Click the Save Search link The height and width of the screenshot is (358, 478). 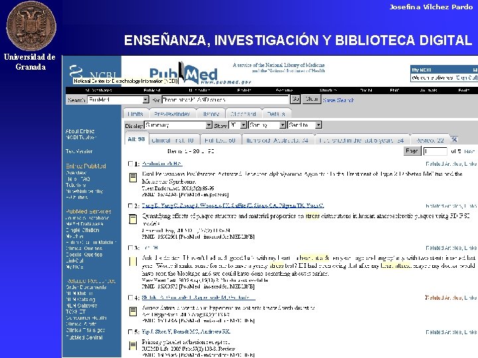[339, 100]
